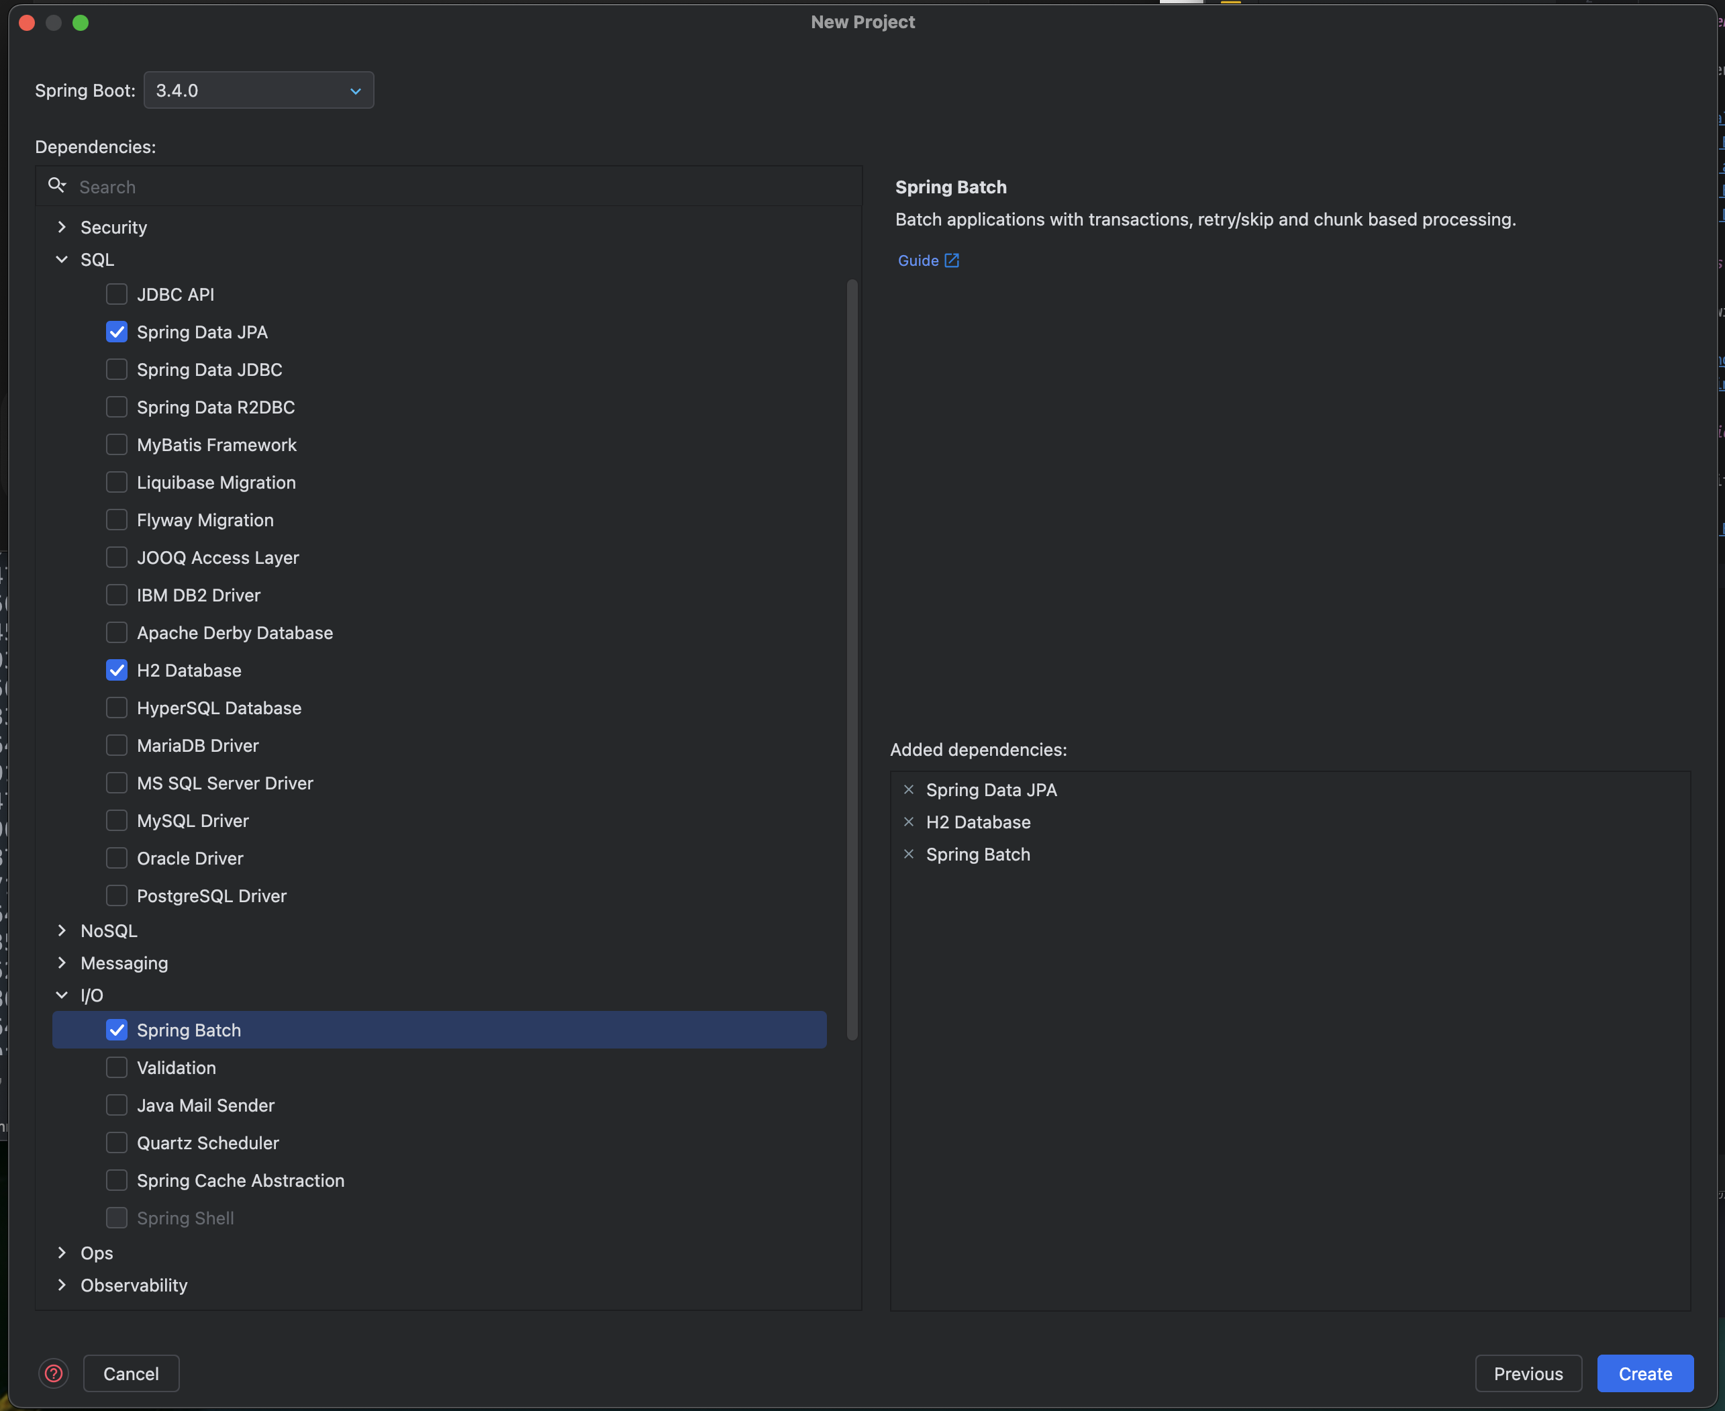Click the search magnifier icon
The image size is (1725, 1411).
pos(56,186)
